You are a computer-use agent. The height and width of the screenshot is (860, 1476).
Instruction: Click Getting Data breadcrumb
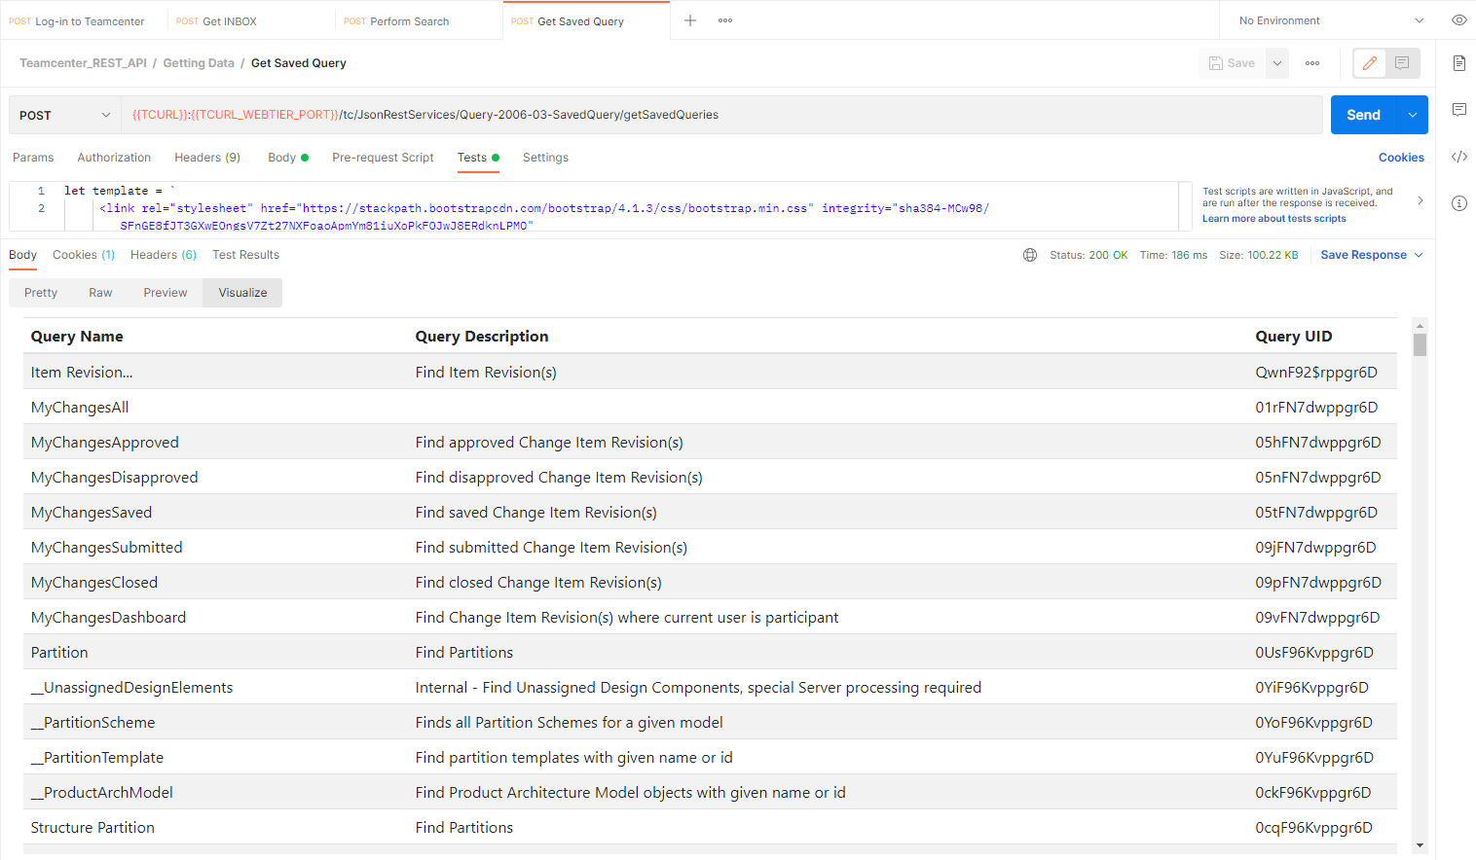coord(199,63)
